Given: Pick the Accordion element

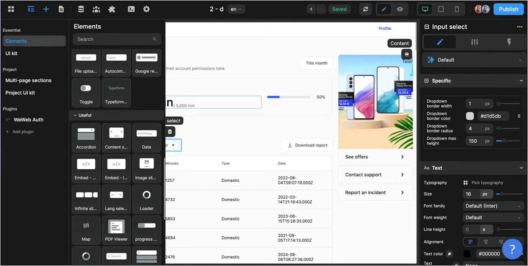Looking at the screenshot, I should (x=86, y=138).
